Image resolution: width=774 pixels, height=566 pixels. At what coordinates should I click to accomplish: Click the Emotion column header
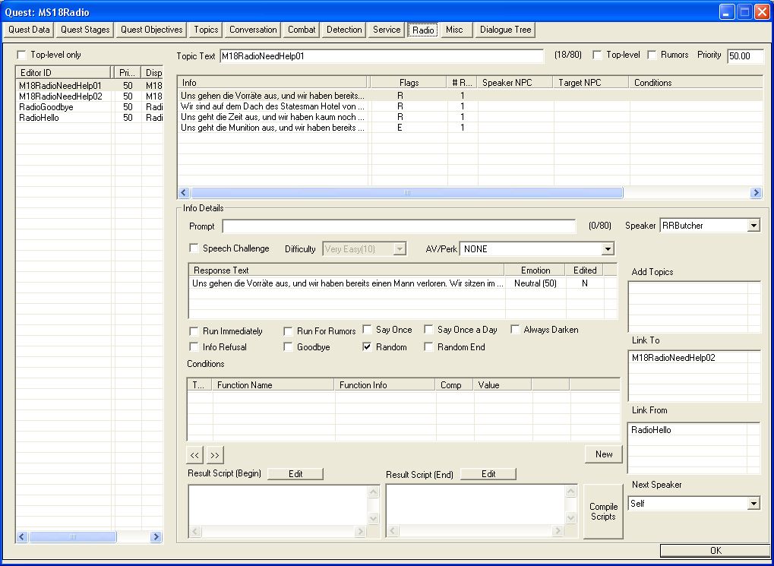pos(535,270)
